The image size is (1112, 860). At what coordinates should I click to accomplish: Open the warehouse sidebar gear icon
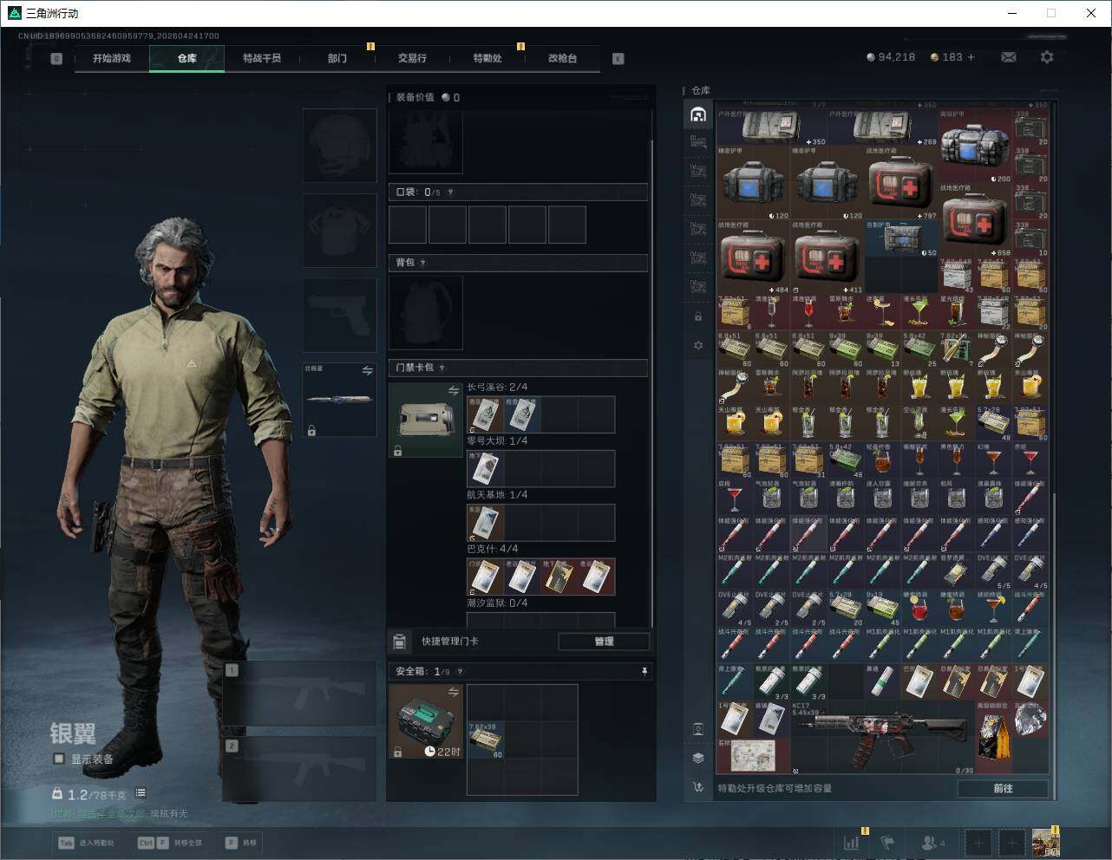698,345
